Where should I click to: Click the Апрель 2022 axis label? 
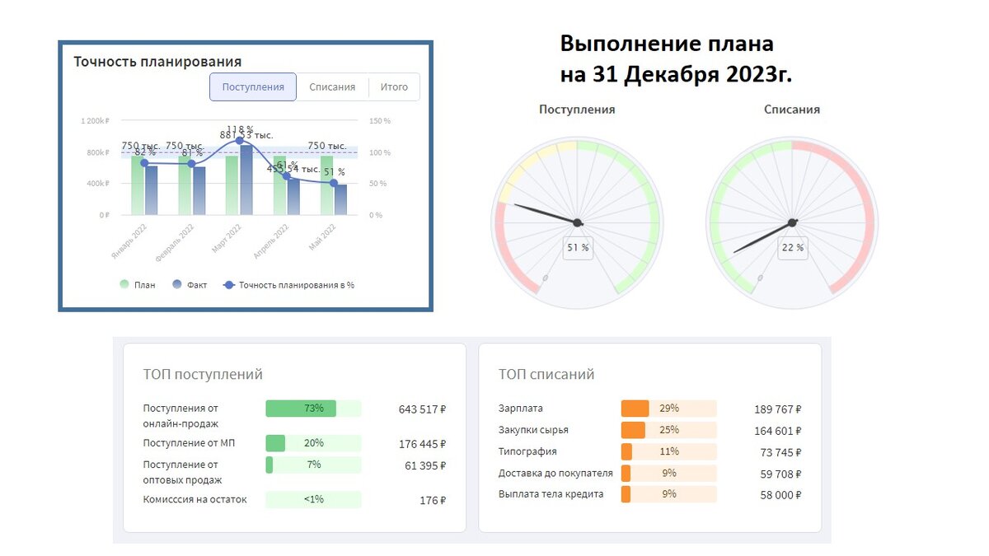tap(270, 241)
